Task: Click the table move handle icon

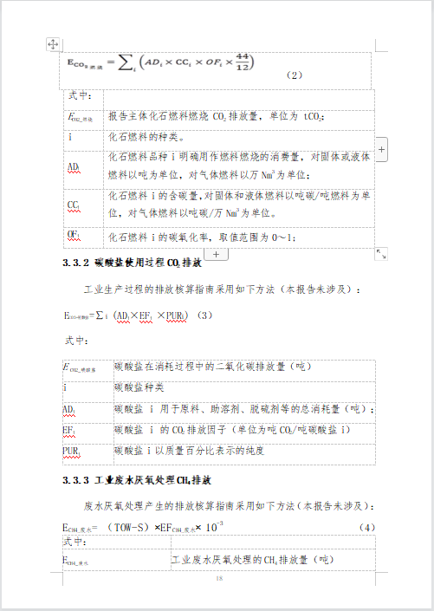Action: click(53, 44)
